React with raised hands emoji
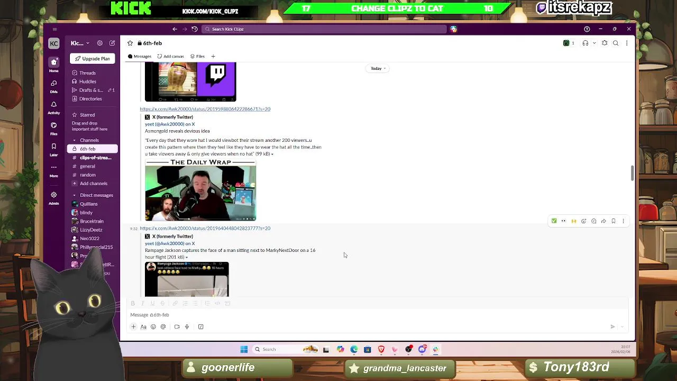Viewport: 677px width, 381px height. tap(573, 221)
